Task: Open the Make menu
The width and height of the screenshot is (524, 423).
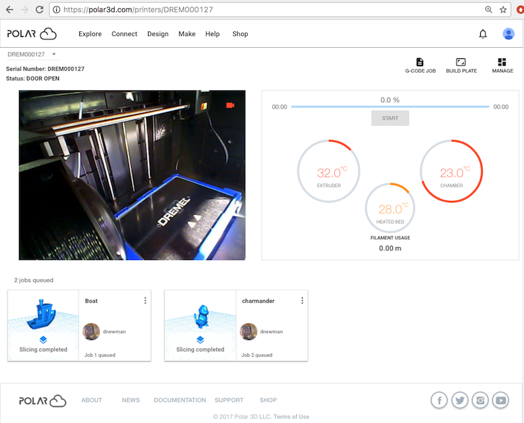Action: tap(187, 34)
